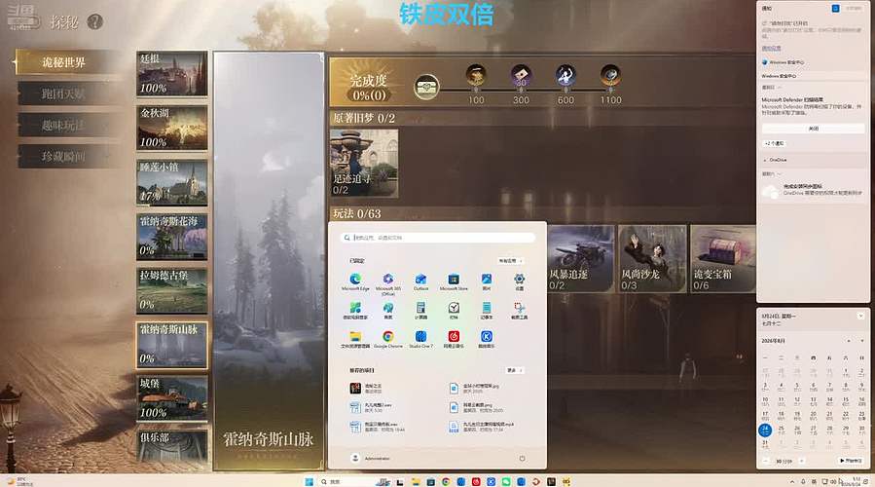The height and width of the screenshot is (487, 875).
Task: Select the 600 points reward icon
Action: click(565, 75)
